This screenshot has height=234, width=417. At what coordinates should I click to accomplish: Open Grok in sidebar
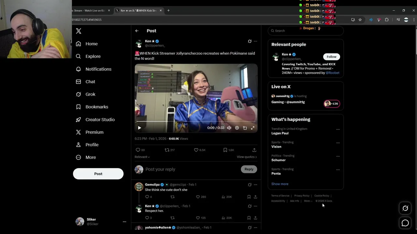pyautogui.click(x=85, y=94)
